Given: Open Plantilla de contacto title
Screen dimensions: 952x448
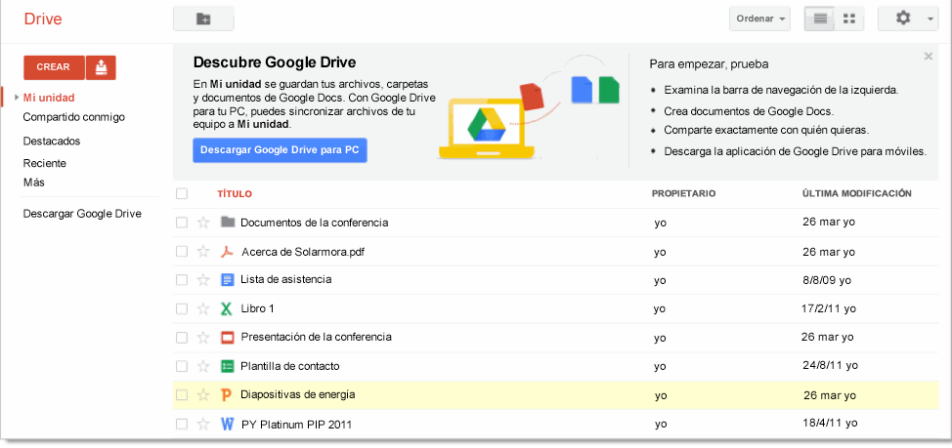Looking at the screenshot, I should [x=290, y=366].
